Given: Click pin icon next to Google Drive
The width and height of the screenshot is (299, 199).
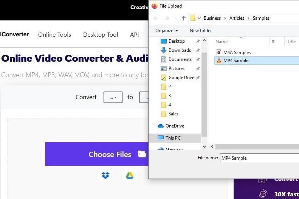Looking at the screenshot, I should (198, 78).
